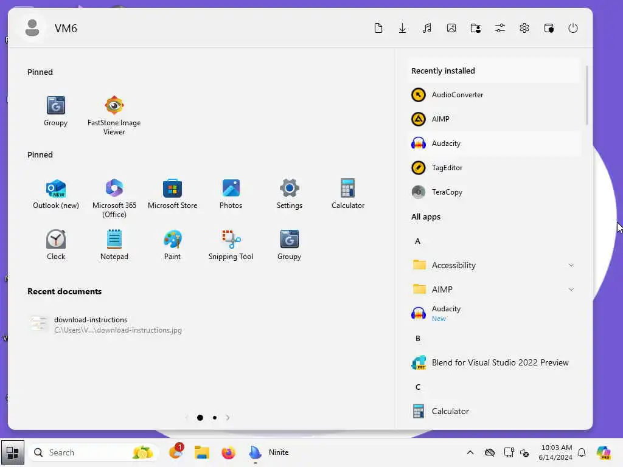Open Notepad

pos(114,244)
